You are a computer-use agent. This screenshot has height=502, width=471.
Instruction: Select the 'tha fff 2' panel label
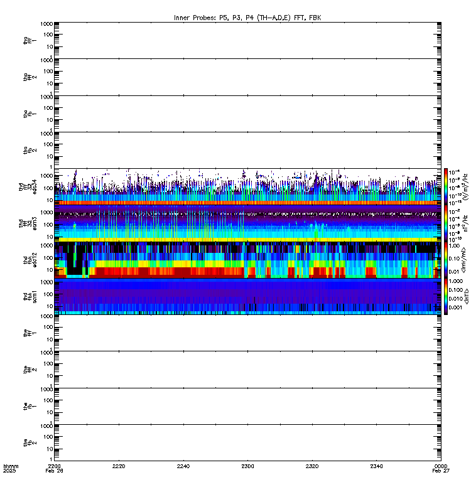click(30, 77)
